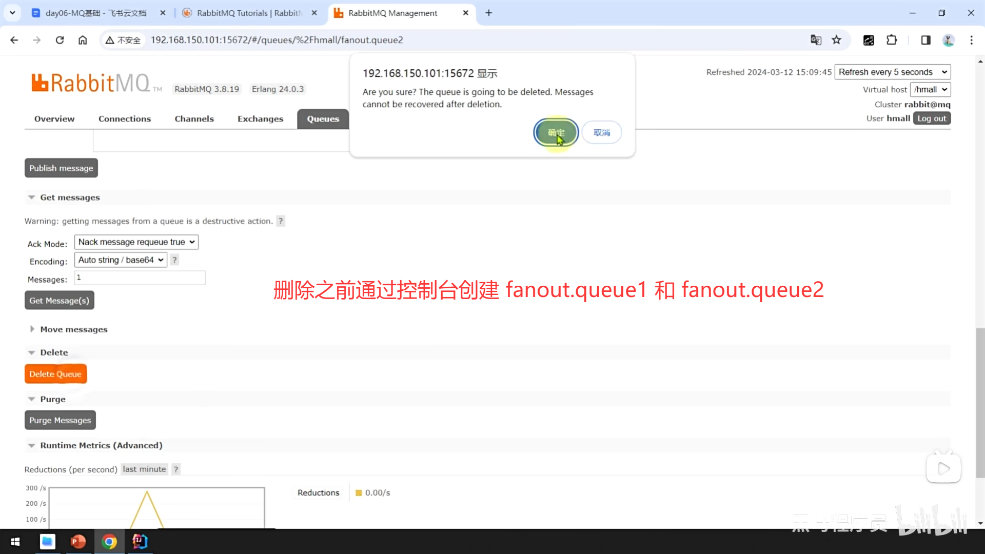The image size is (985, 554).
Task: Open the browser extensions puzzle icon
Action: 892,40
